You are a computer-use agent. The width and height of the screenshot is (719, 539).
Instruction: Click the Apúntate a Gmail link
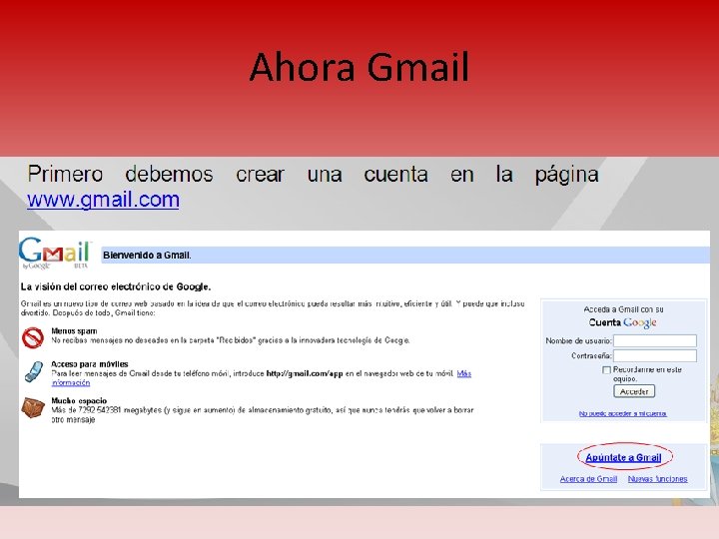pos(623,457)
